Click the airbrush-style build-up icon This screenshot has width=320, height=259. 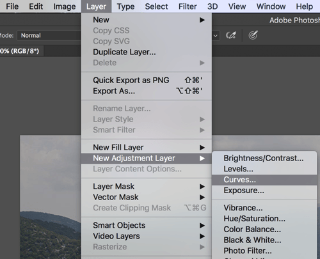[x=231, y=35]
